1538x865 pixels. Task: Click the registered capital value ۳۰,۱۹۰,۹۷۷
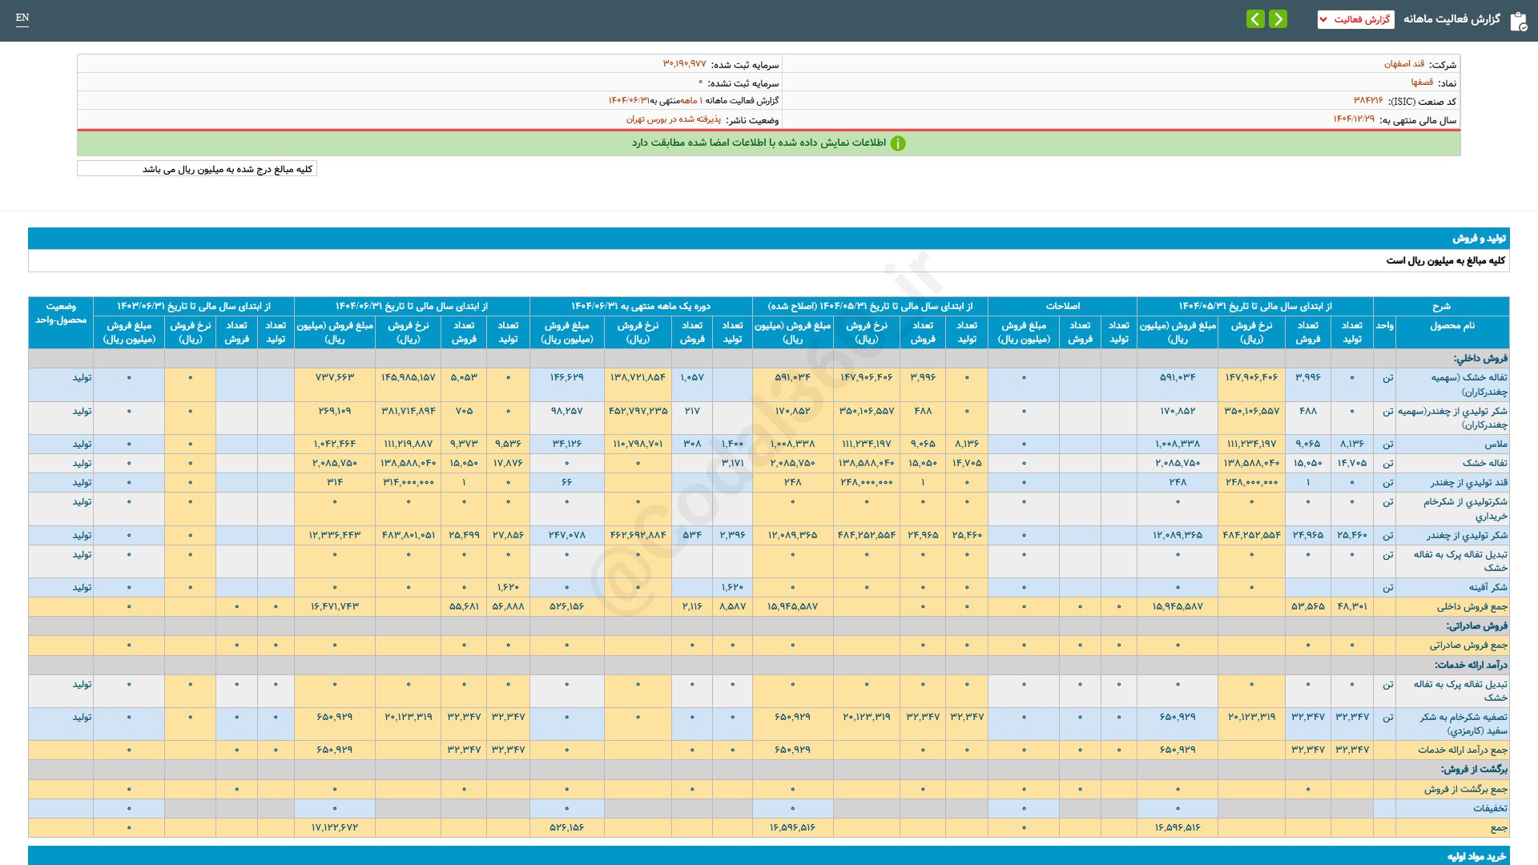pyautogui.click(x=684, y=64)
